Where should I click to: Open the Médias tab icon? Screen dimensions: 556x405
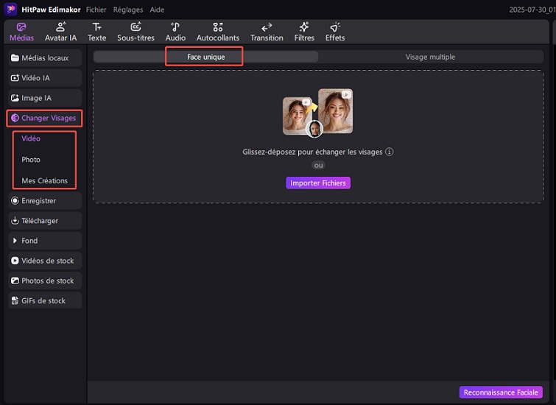[21, 27]
